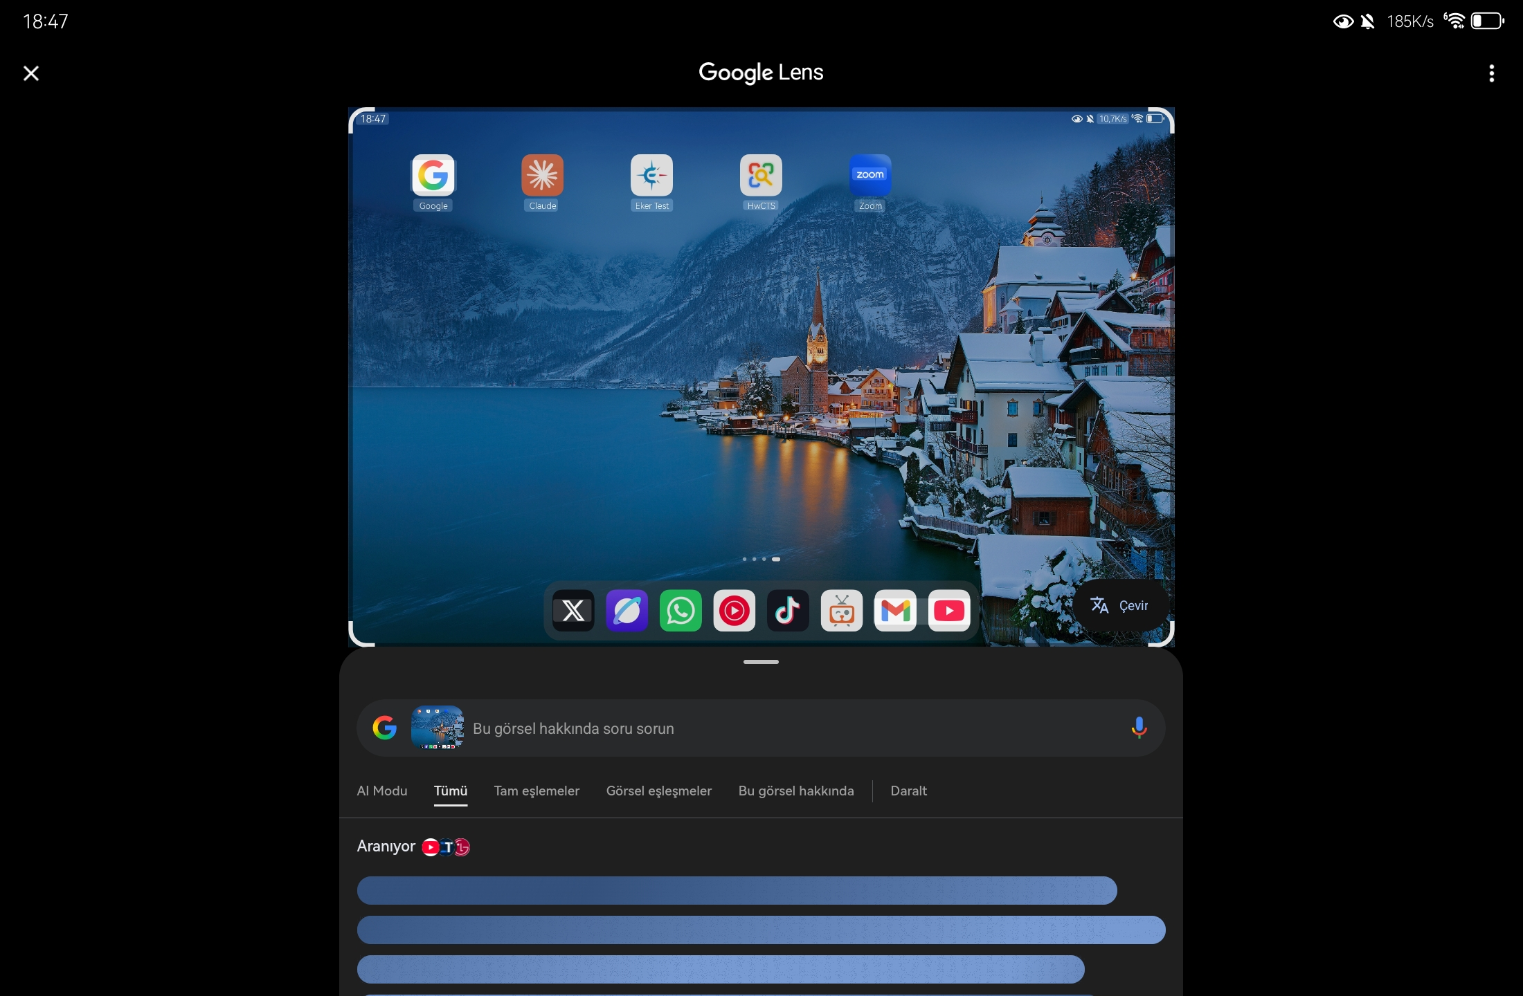This screenshot has height=996, width=1523.
Task: Tap the 18:47 clock in the status bar
Action: [x=46, y=21]
